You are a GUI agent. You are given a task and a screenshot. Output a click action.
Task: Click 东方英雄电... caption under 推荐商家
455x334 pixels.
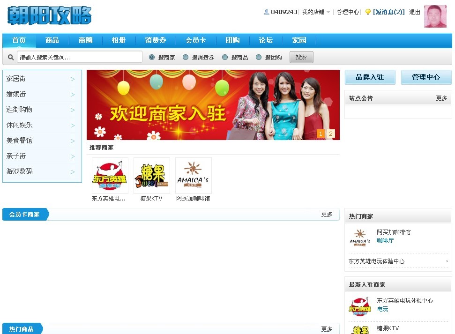point(109,199)
